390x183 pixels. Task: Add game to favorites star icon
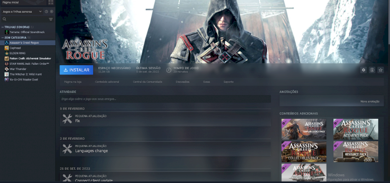(381, 70)
